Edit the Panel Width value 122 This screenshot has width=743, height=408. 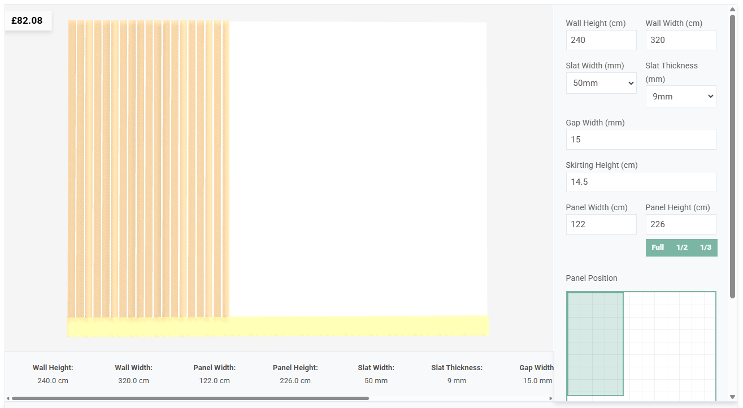(601, 224)
